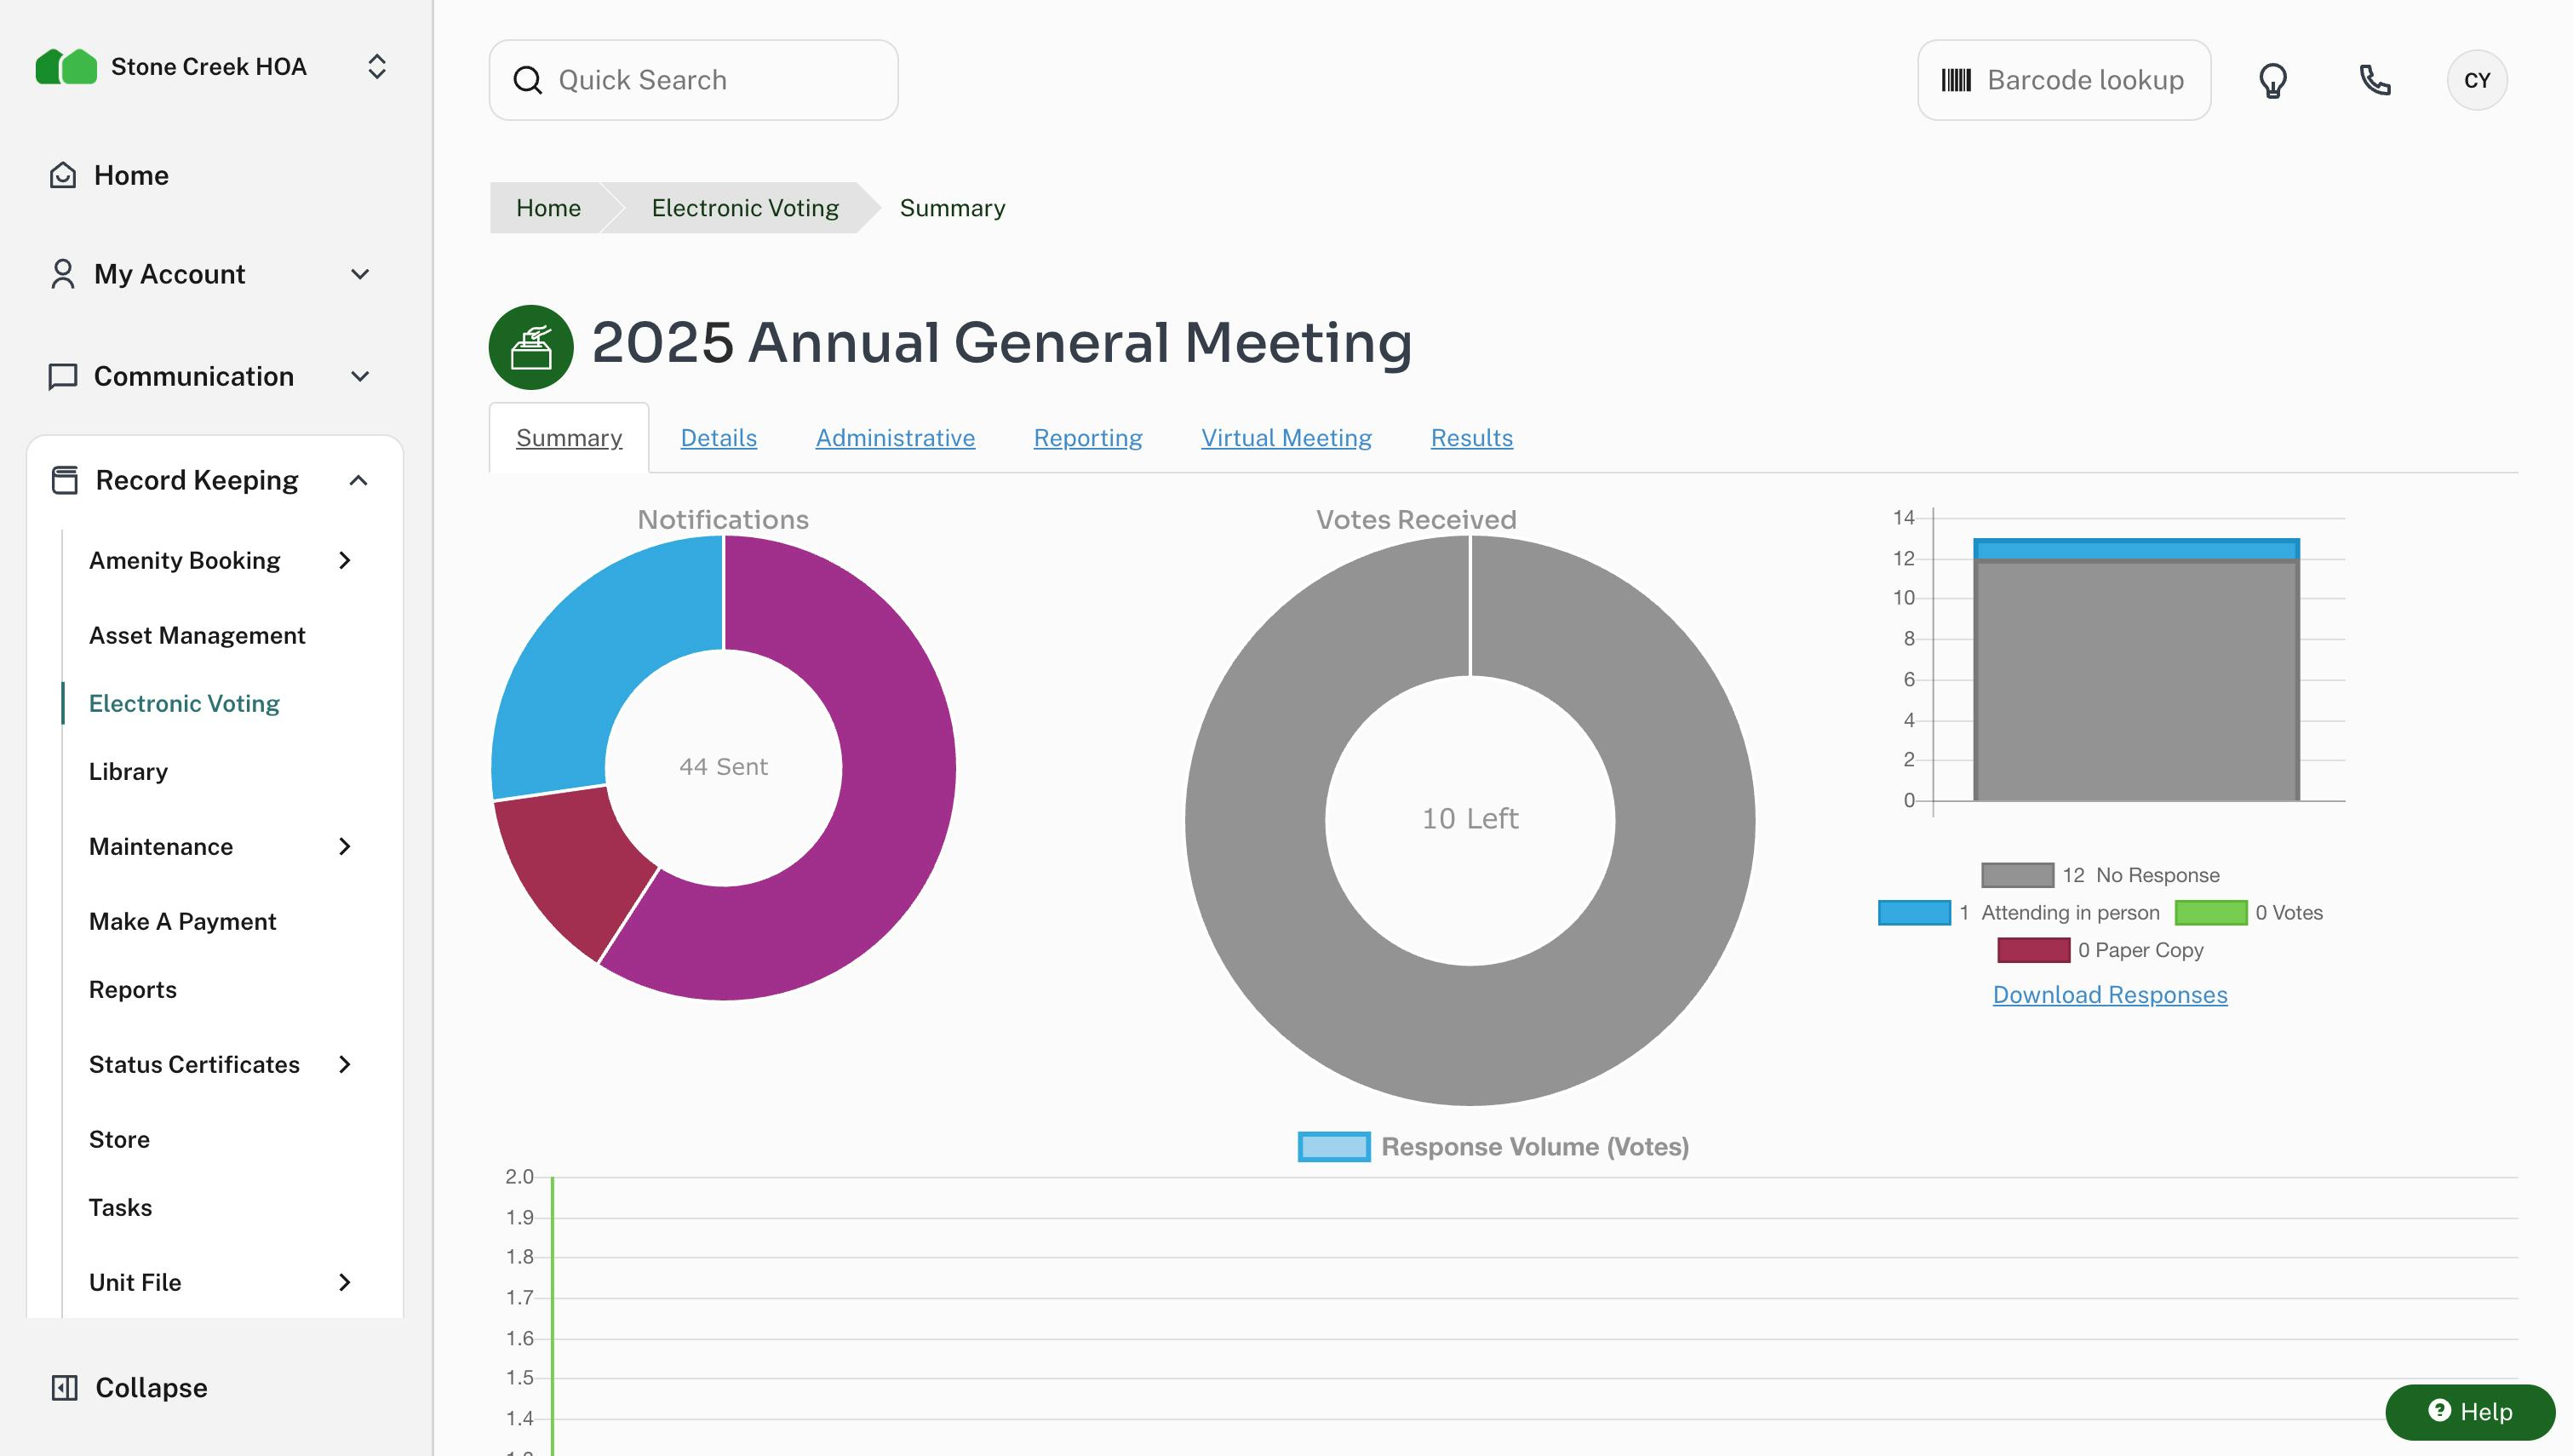Viewport: 2573px width, 1456px height.
Task: Click the Barcode lookup icon
Action: point(1957,79)
